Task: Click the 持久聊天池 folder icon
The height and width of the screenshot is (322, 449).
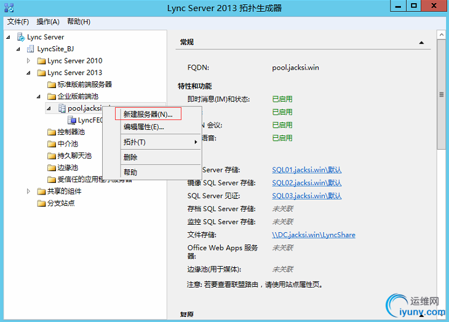Action: tap(52, 156)
